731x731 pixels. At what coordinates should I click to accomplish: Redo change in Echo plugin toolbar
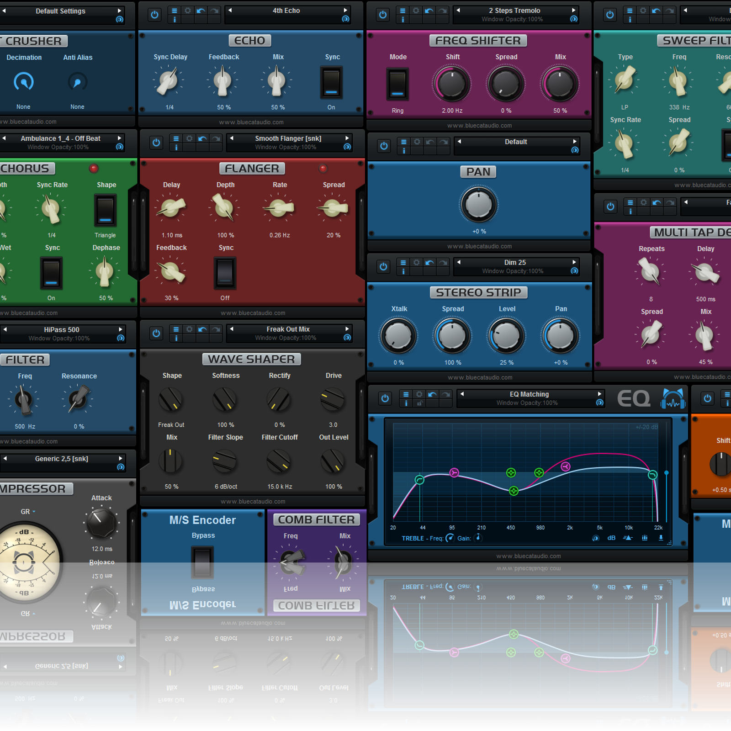tap(214, 11)
